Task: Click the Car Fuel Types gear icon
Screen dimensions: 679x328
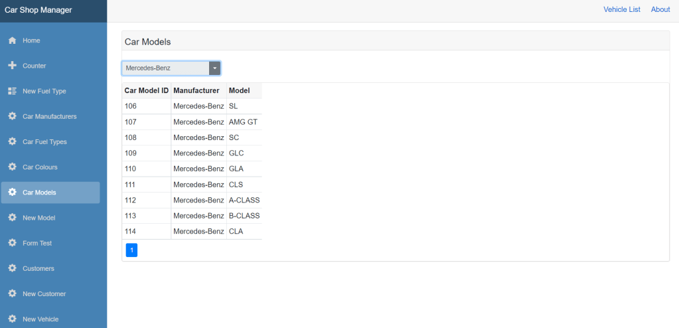Action: pyautogui.click(x=12, y=141)
